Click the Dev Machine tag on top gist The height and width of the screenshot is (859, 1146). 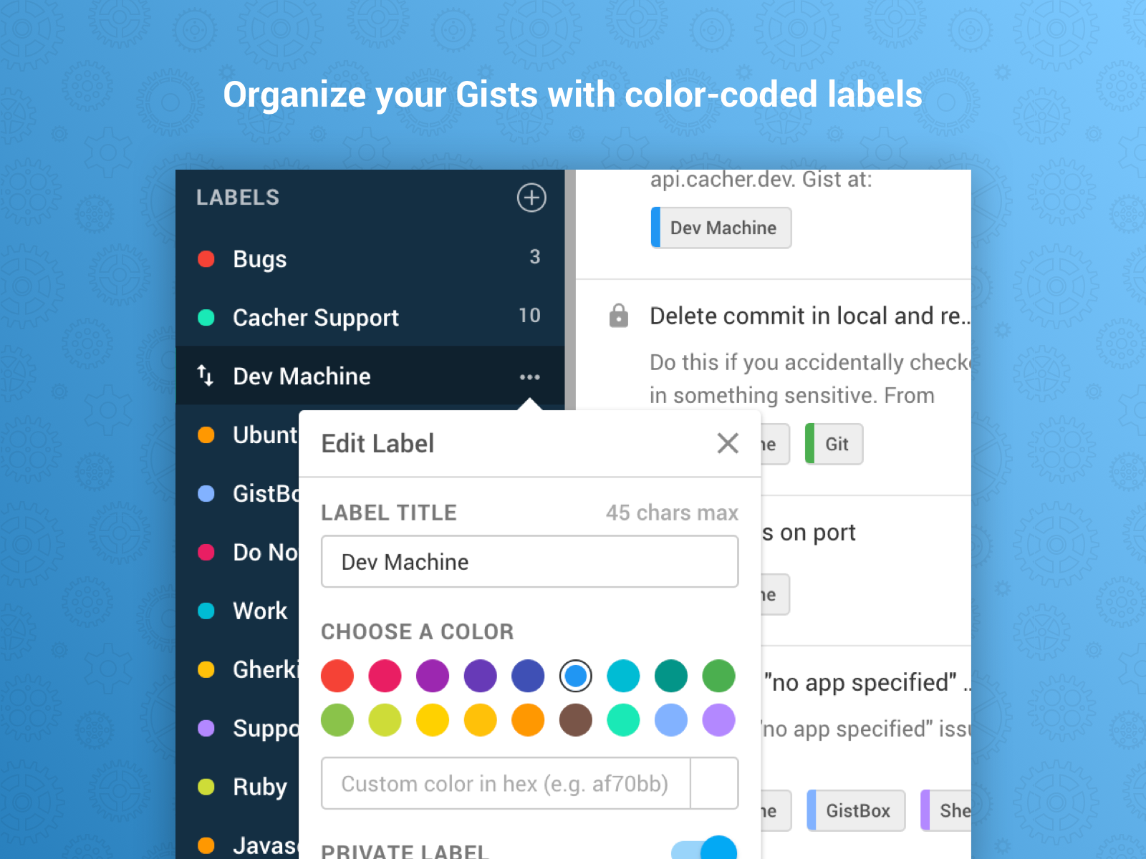(721, 228)
